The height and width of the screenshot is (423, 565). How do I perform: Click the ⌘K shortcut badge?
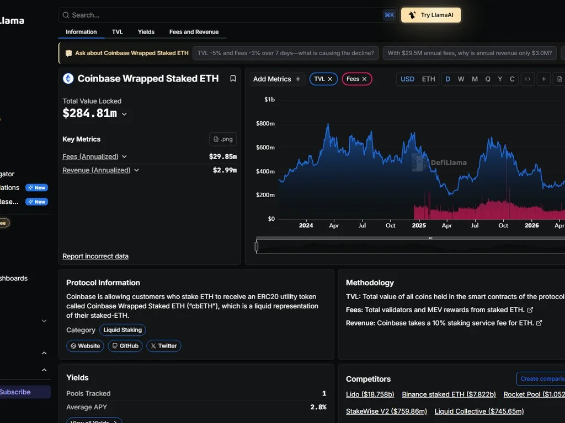tap(389, 15)
